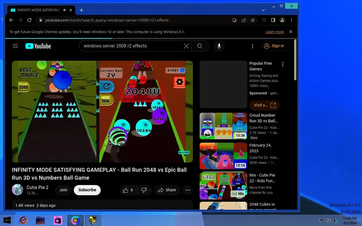This screenshot has width=362, height=226.
Task: Open the media controls icon in Chrome toolbar
Action: pos(264,20)
